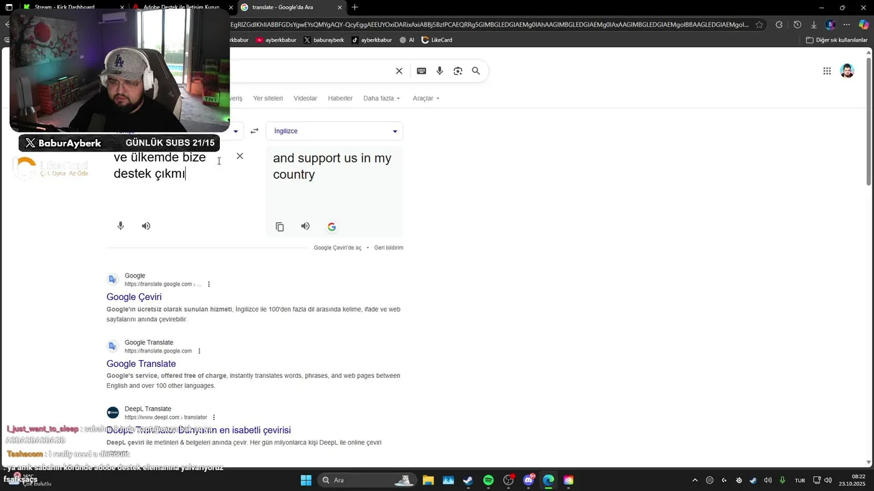The width and height of the screenshot is (874, 491).
Task: Click Google Çeviri'de aç link
Action: pyautogui.click(x=337, y=248)
